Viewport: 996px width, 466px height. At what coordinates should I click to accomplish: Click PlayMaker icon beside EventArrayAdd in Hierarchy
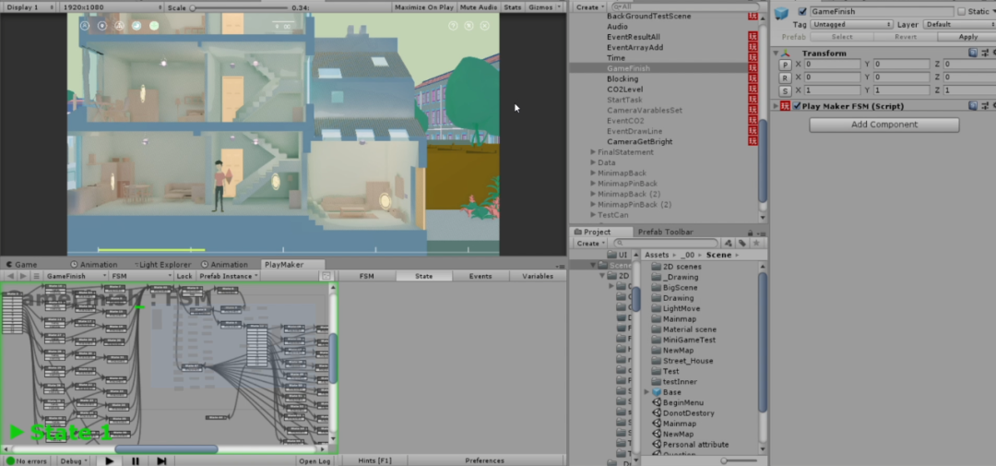coord(753,47)
